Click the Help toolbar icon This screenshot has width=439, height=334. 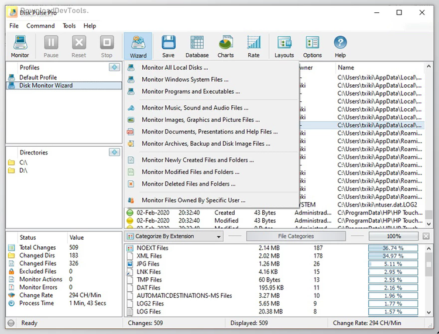pyautogui.click(x=341, y=46)
